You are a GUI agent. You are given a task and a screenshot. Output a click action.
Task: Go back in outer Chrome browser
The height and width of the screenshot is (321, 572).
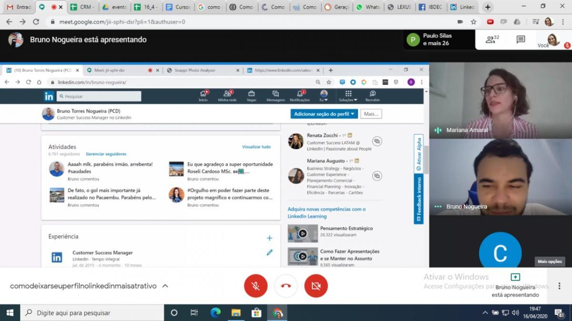click(x=9, y=22)
